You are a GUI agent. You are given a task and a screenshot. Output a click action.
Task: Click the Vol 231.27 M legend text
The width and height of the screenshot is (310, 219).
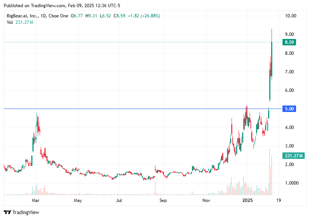pyautogui.click(x=20, y=22)
